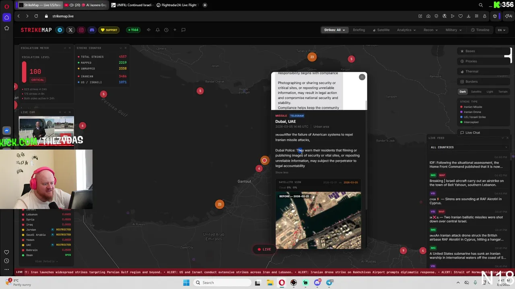Click the before satellite image thumbnail
This screenshot has height=289, width=515.
318,220
